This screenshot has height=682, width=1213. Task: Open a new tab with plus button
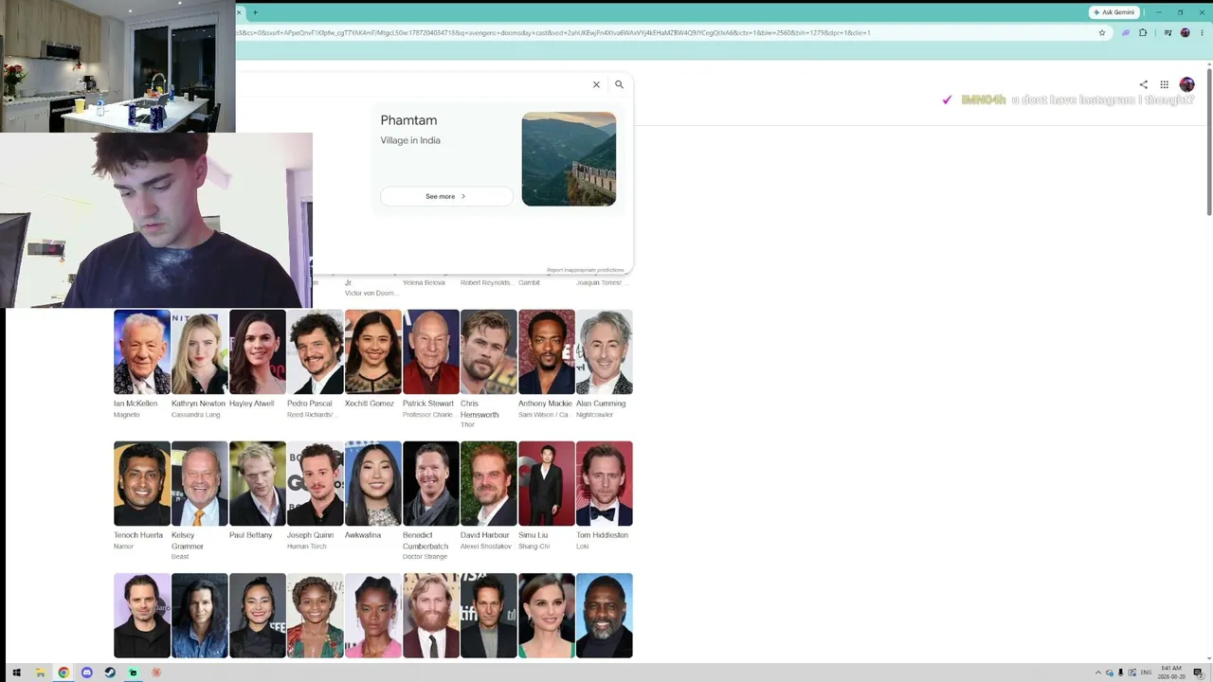point(255,12)
